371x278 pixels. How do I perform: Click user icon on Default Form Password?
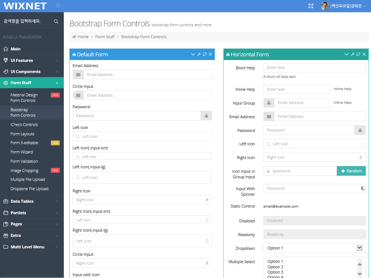(x=206, y=116)
